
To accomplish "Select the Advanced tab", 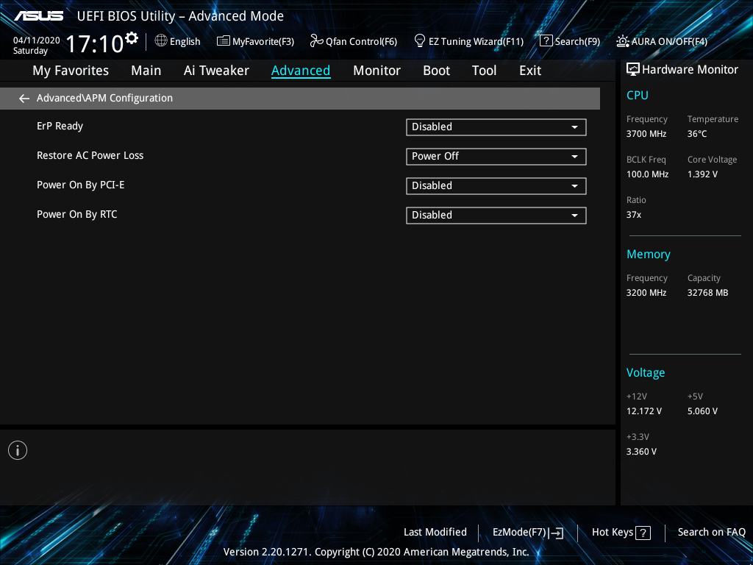I will (301, 71).
